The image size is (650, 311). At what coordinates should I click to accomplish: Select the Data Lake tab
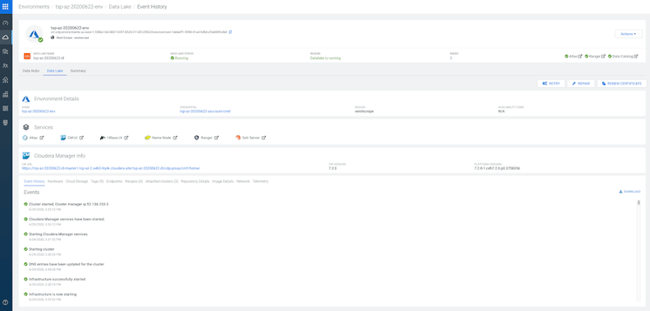coord(55,71)
